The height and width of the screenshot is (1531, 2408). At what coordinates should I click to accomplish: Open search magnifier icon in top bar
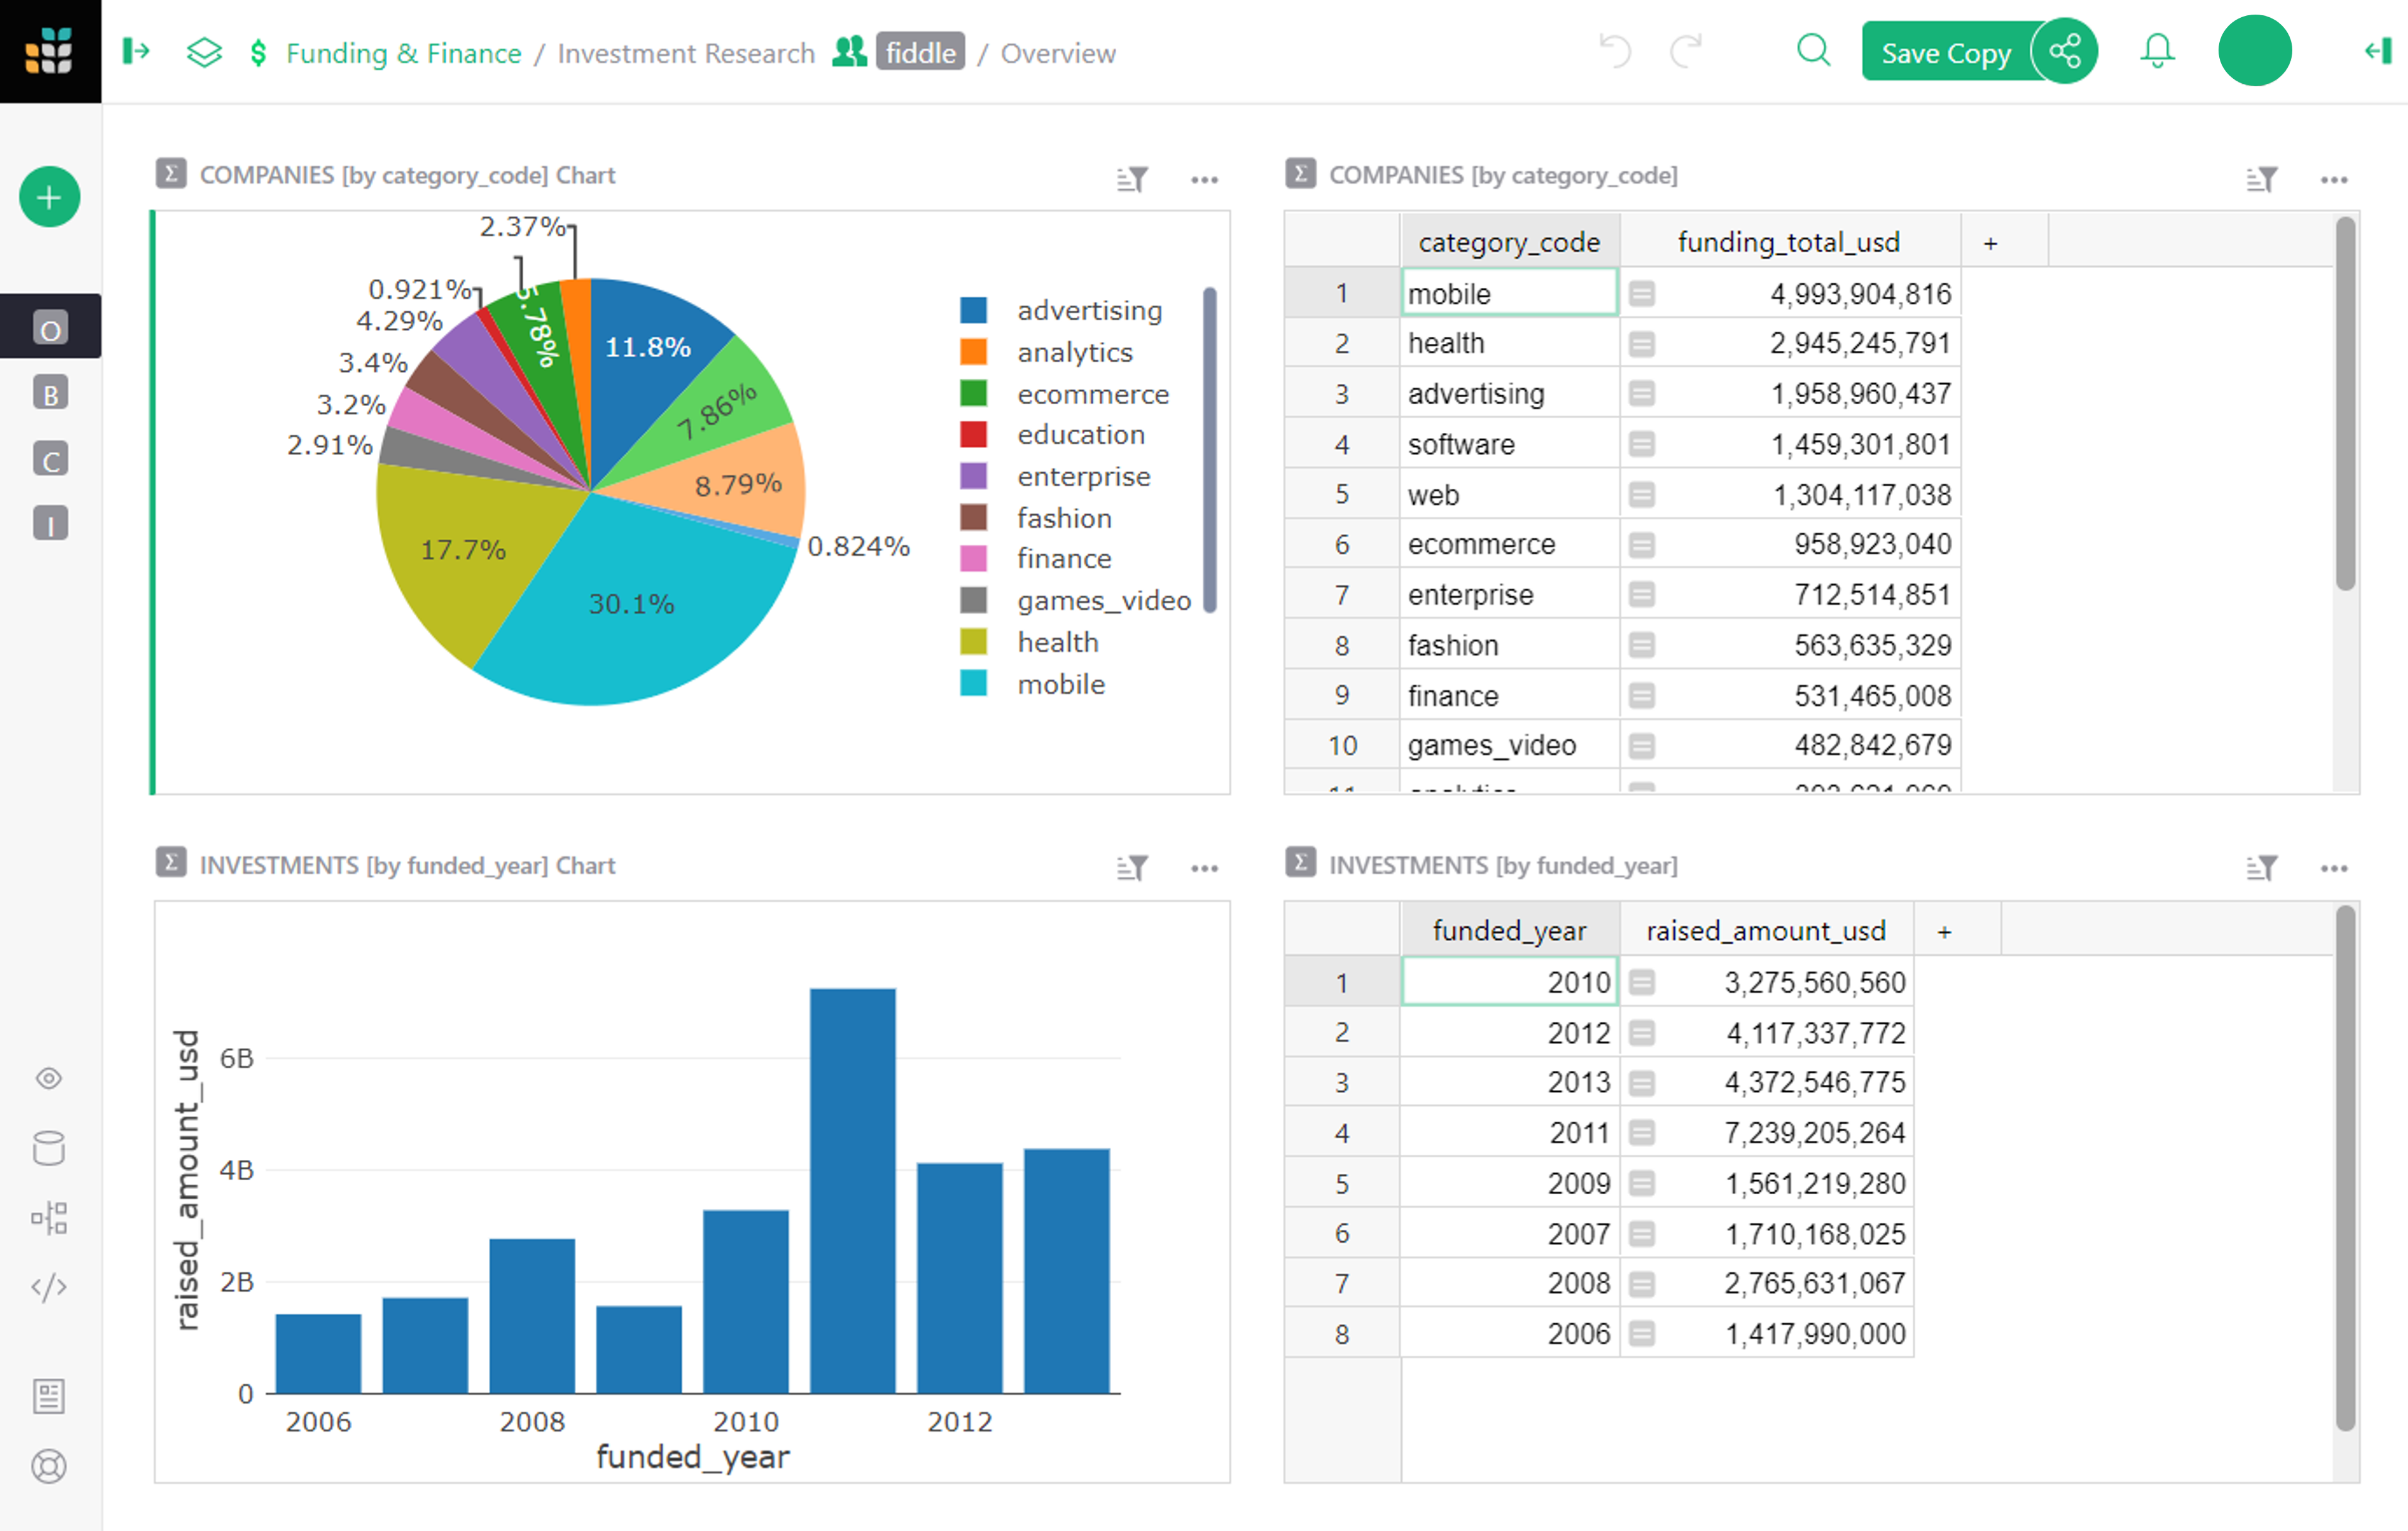click(1812, 51)
